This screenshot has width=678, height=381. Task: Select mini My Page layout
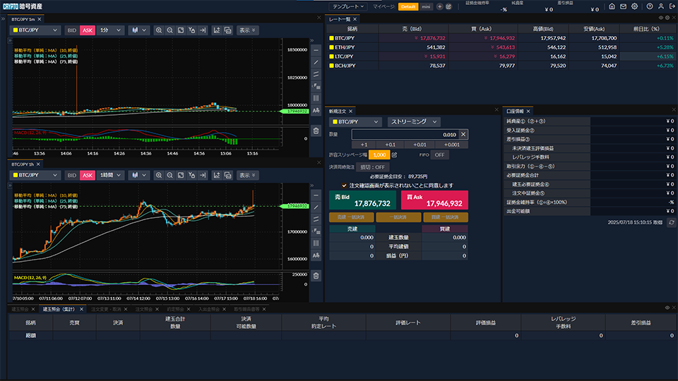pos(426,6)
